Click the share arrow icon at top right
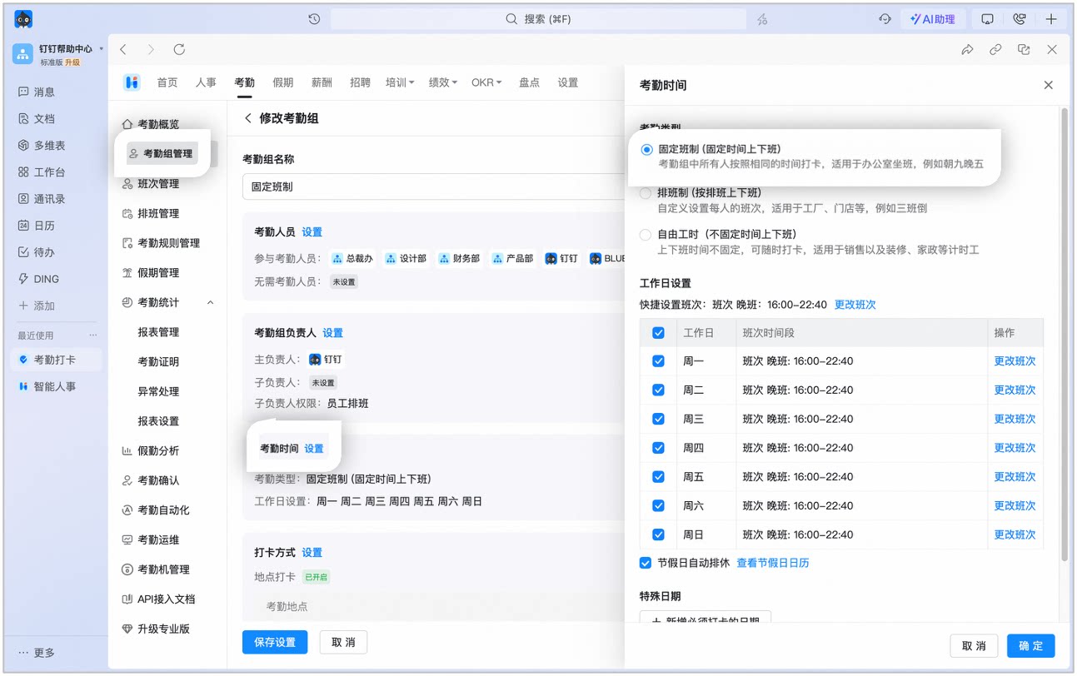The image size is (1077, 676). coord(967,49)
